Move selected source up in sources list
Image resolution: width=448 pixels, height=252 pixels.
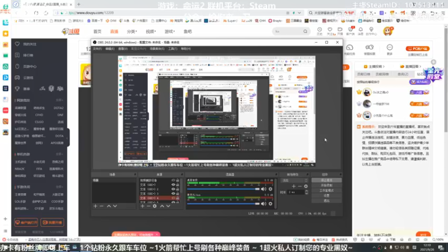tap(162, 206)
